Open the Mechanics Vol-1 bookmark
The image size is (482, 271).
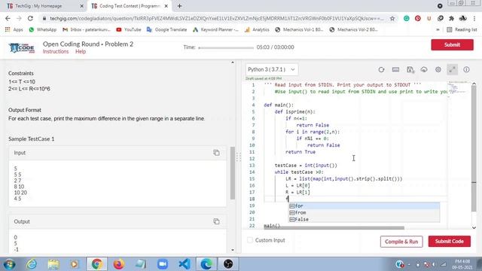tap(299, 30)
